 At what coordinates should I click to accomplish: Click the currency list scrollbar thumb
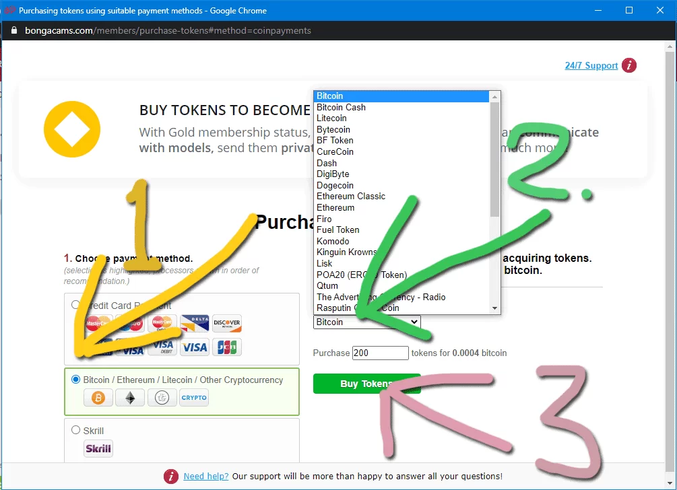(495, 160)
